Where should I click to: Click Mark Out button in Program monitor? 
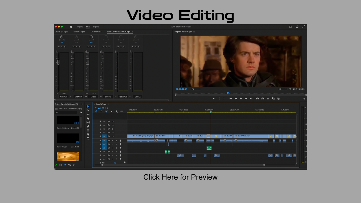coord(224,98)
